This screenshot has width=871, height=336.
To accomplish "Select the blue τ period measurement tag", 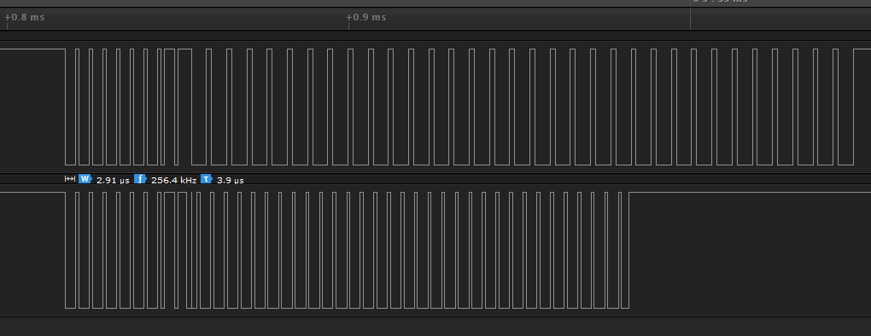I will (x=207, y=178).
